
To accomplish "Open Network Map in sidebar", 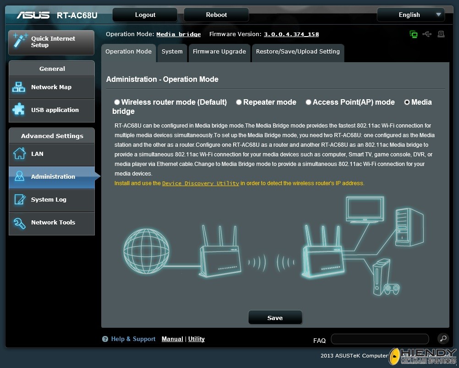I will pos(52,87).
